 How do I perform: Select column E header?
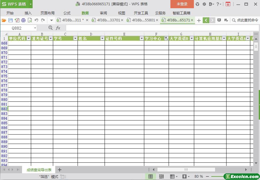click(124, 34)
